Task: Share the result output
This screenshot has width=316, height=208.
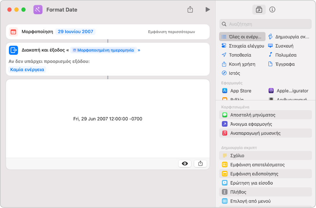Action: click(200, 163)
